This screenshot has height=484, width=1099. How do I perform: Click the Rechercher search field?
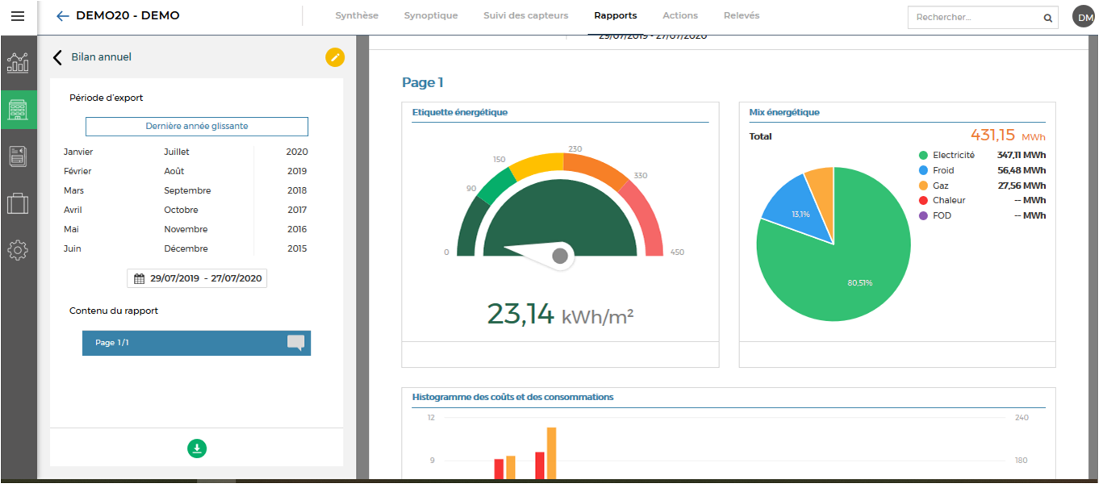972,17
